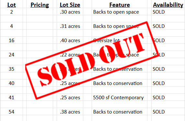Click .31 acres cell for lot 4
This screenshot has width=185, height=121.
70,26
